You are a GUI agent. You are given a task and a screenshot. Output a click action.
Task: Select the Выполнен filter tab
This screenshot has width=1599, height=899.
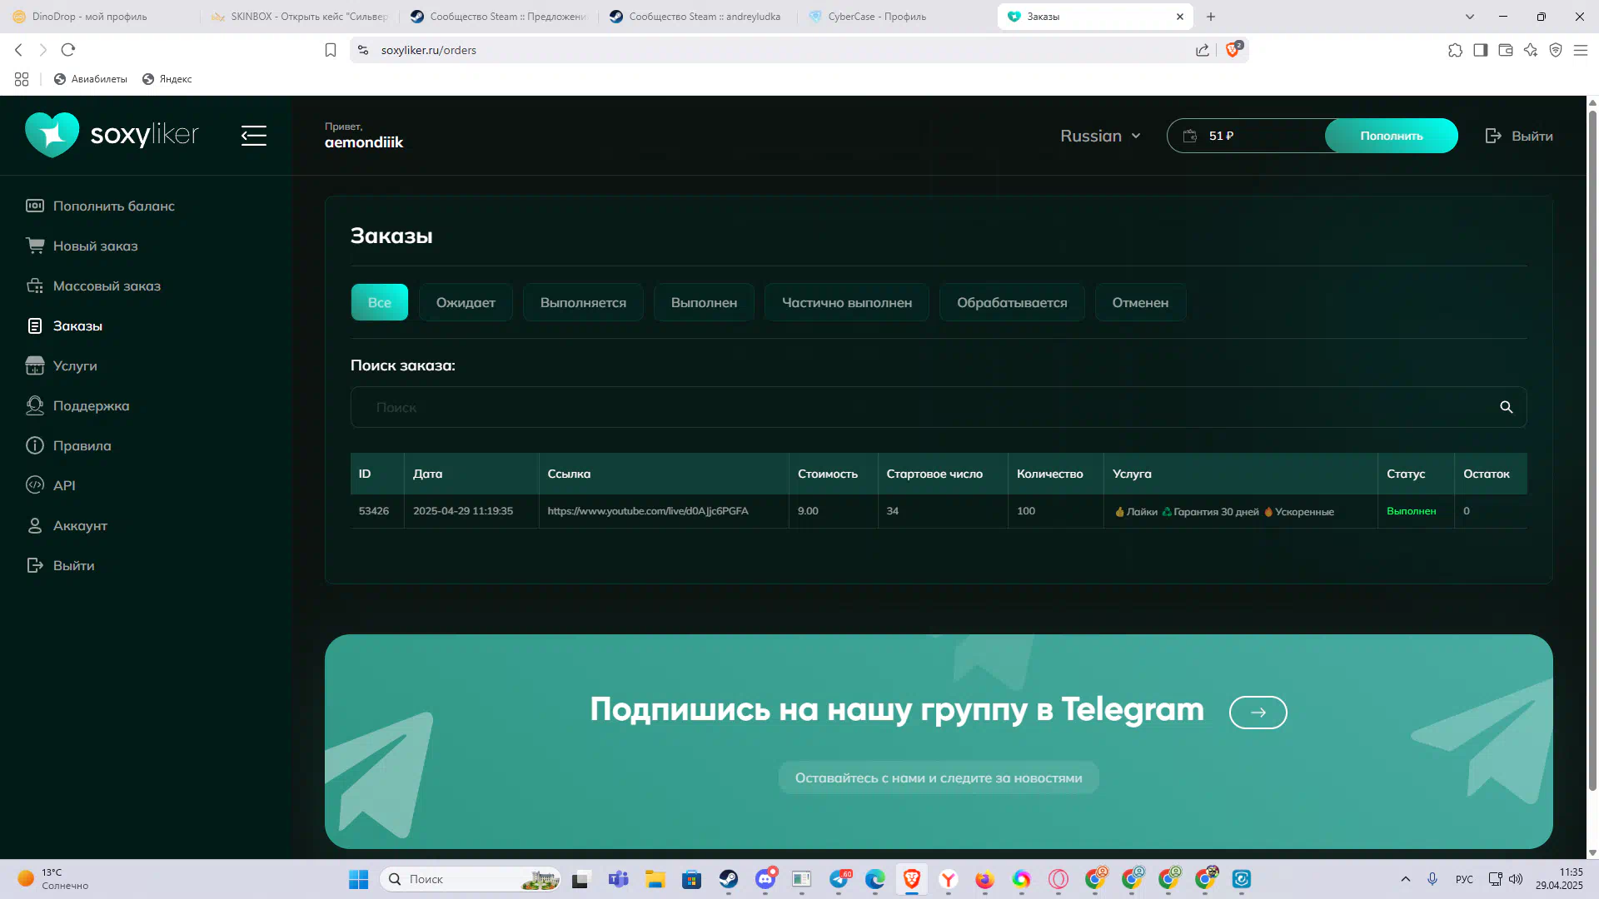(x=704, y=302)
